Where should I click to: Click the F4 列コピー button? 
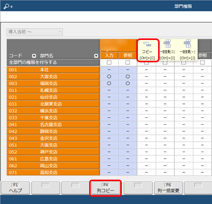click(x=105, y=188)
